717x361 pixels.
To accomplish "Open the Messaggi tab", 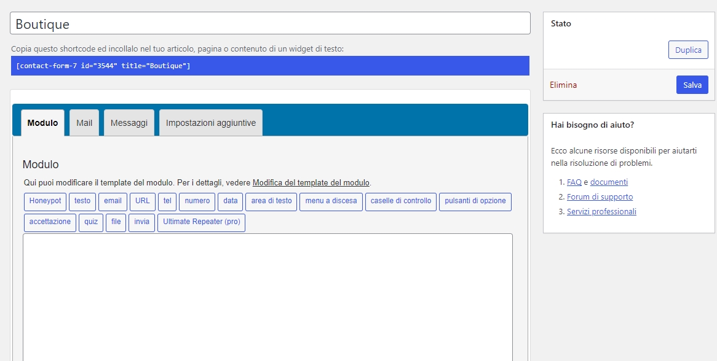I will pos(129,123).
